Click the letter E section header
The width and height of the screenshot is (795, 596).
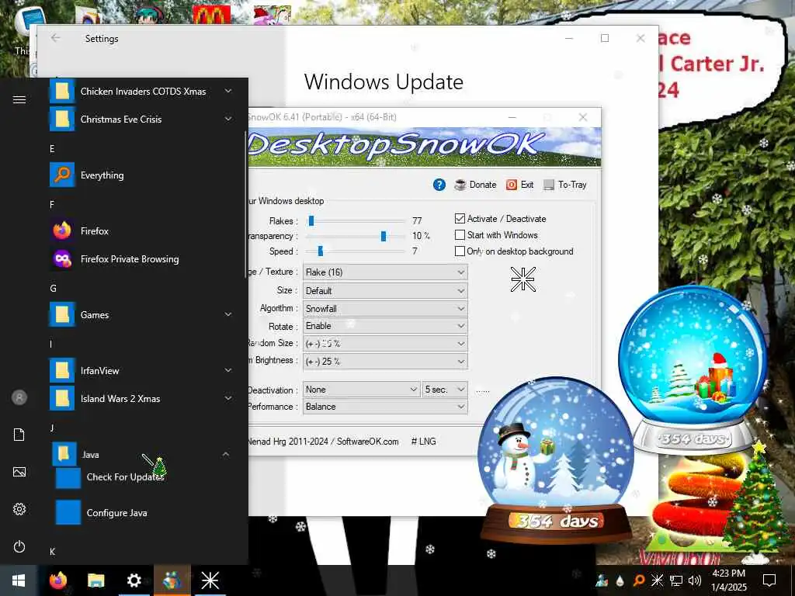(x=52, y=148)
